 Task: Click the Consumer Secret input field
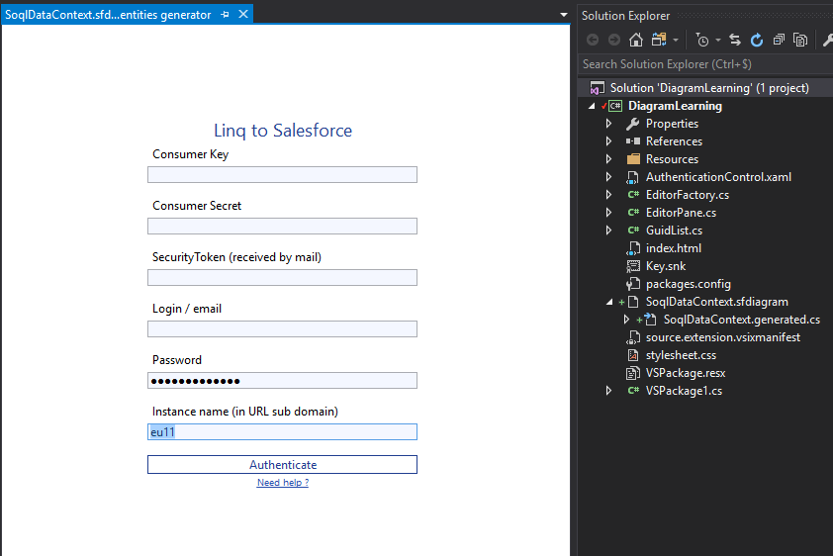282,227
